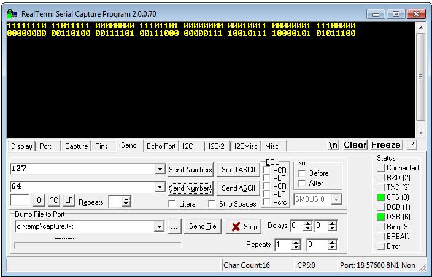432x277 pixels.
Task: Click the terminal scrollbar down arrow
Action: (x=421, y=133)
